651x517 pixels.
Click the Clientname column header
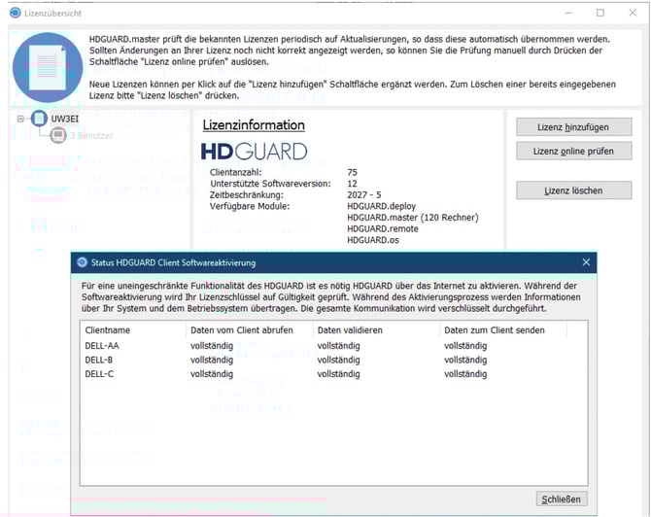(133, 330)
